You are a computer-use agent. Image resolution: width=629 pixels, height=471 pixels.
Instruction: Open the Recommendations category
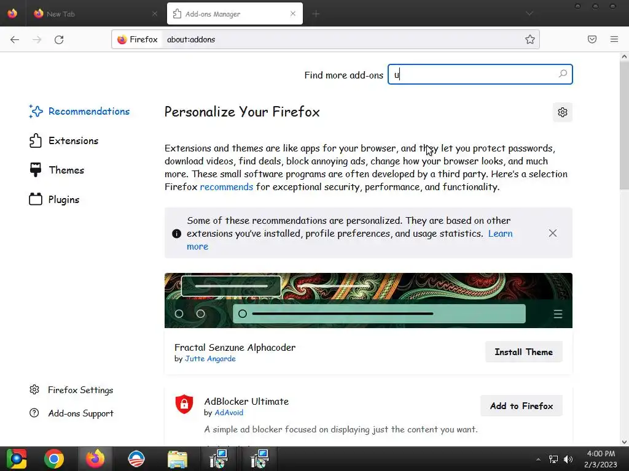(79, 112)
